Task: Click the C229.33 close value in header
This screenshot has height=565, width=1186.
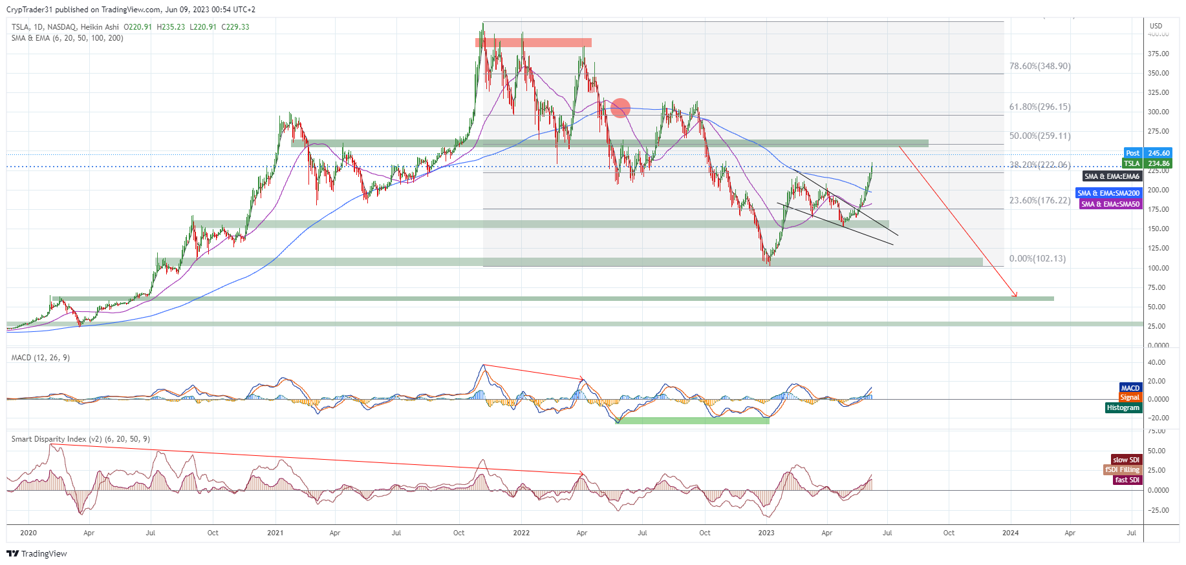Action: pyautogui.click(x=235, y=27)
